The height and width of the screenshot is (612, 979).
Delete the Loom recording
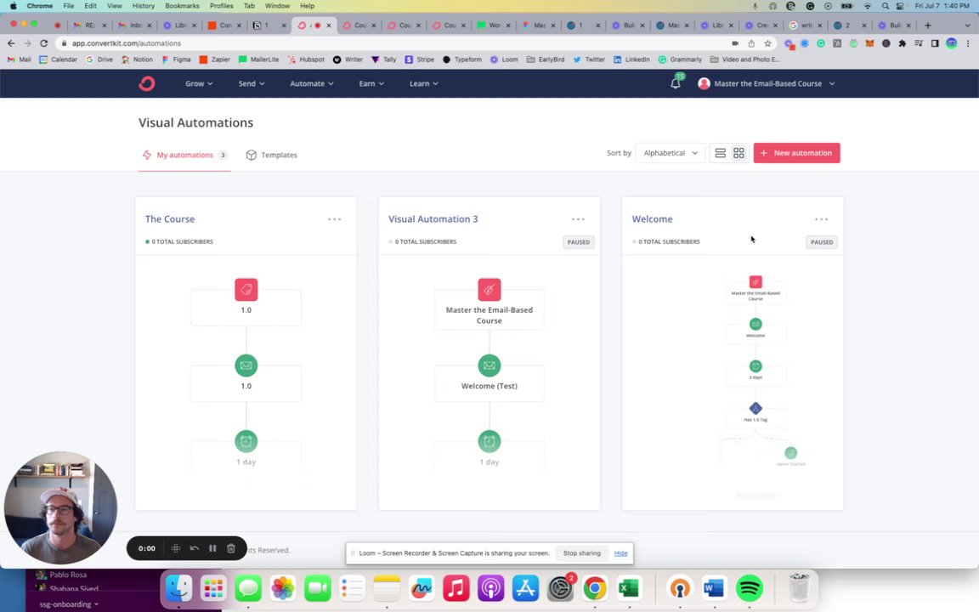point(231,548)
